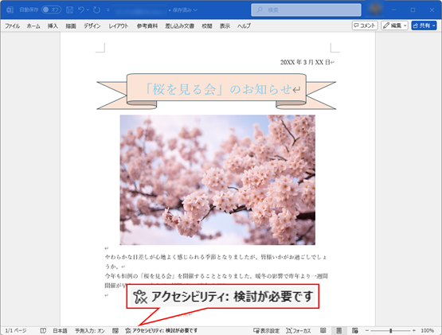442x335 pixels.
Task: Expand the Undo history dropdown arrow
Action: coord(88,10)
